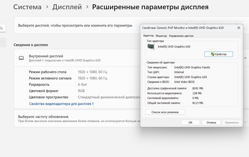
Task: Open link Свойства видеоадаптера для дисплея 1
Action: pos(61,104)
